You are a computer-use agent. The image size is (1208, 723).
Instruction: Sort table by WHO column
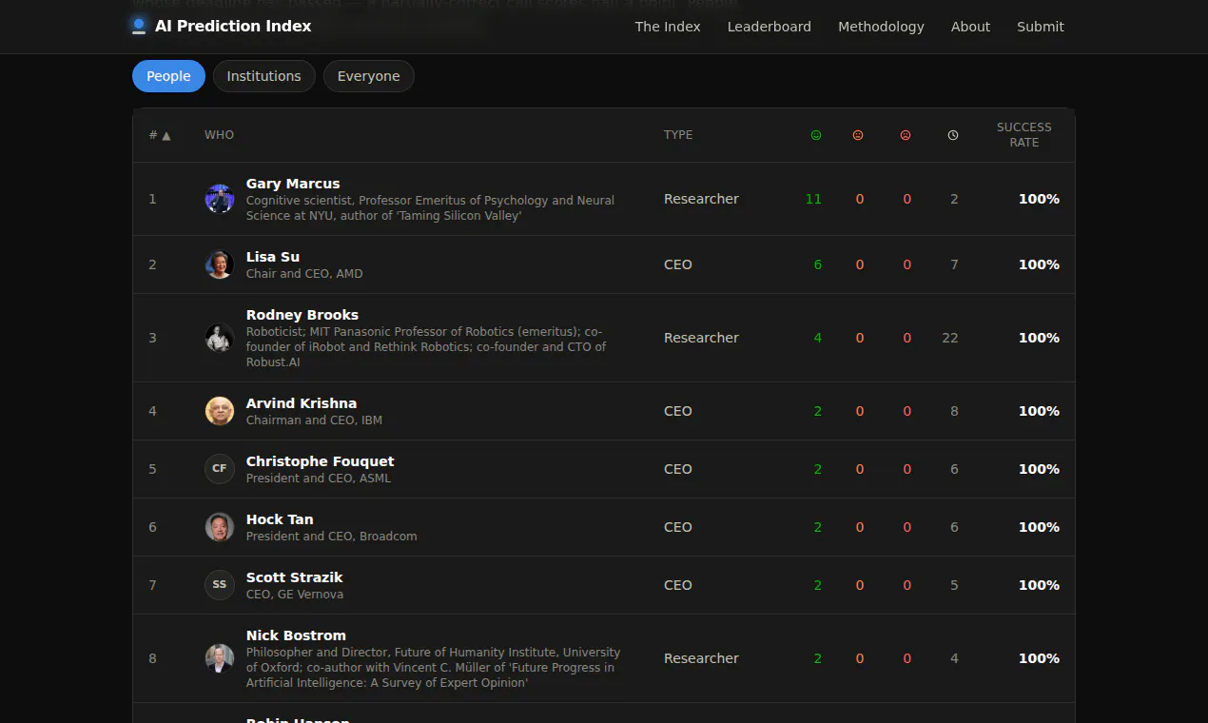219,135
